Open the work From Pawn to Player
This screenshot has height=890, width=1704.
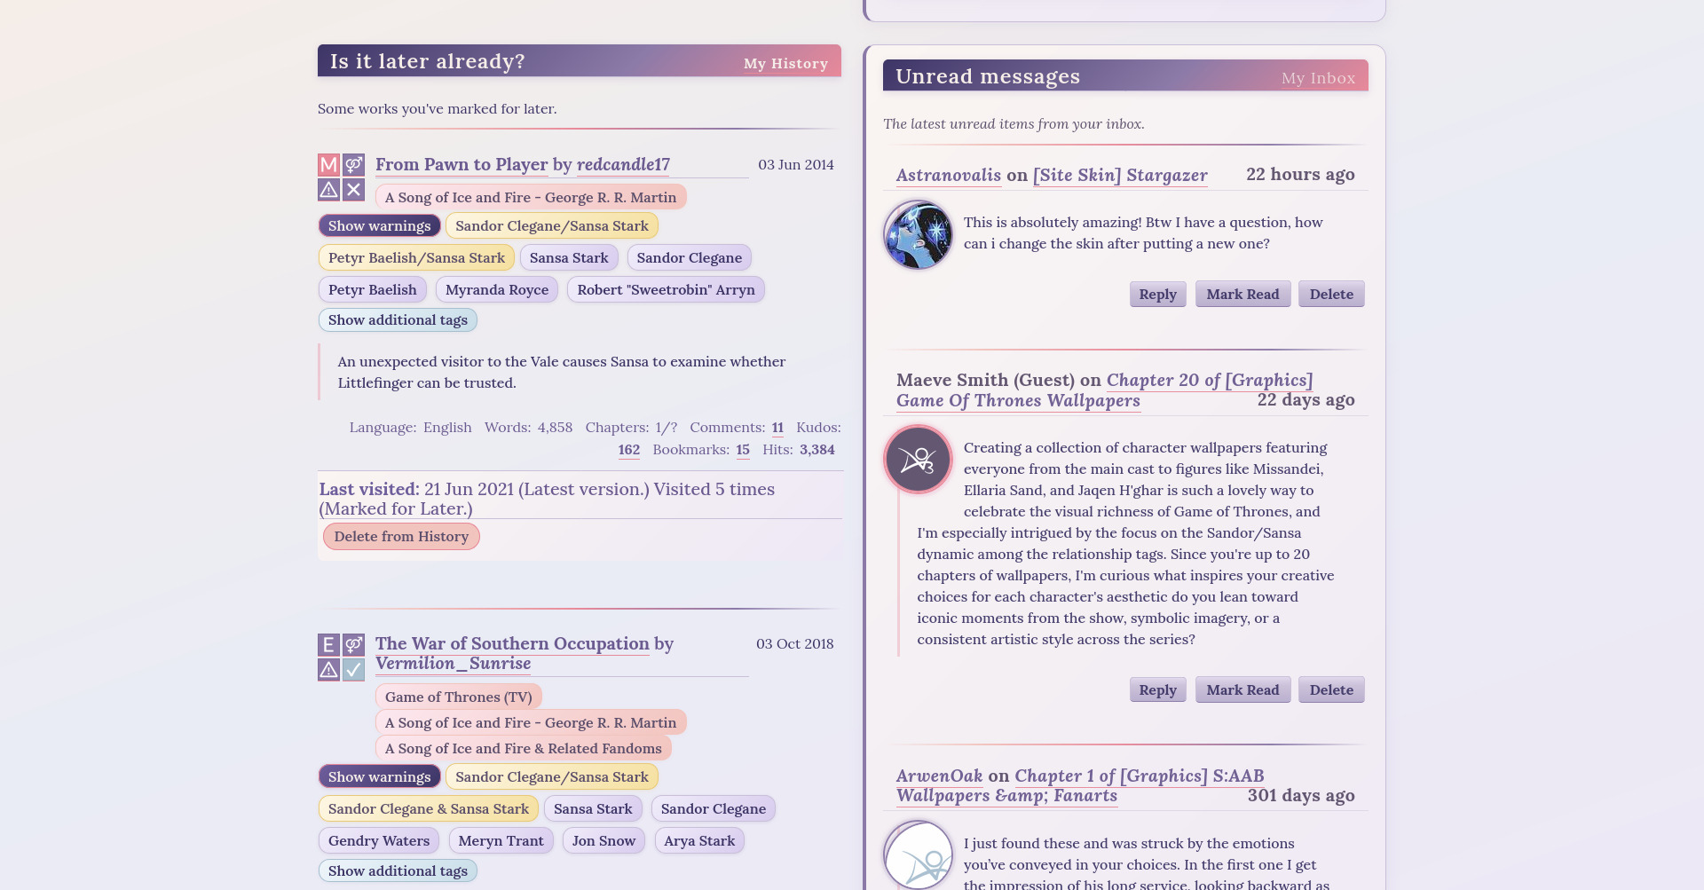(461, 164)
